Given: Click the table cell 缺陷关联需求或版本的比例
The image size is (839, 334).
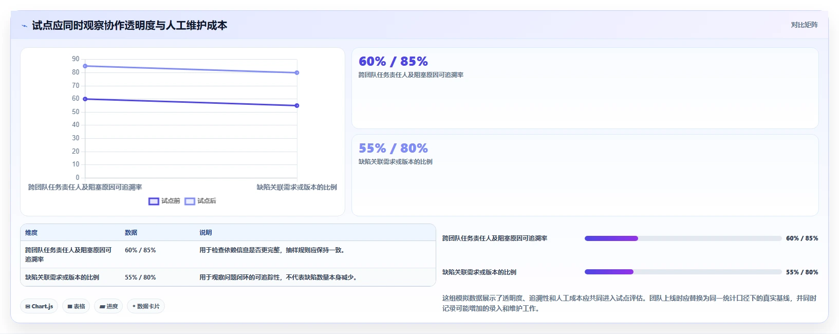Looking at the screenshot, I should [x=62, y=277].
